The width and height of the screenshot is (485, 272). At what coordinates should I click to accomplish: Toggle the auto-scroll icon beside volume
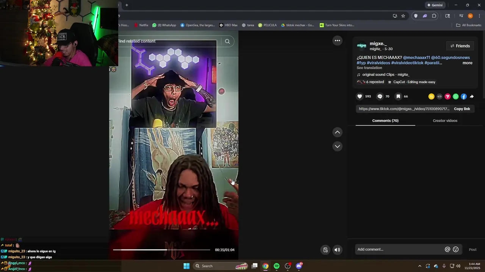pyautogui.click(x=325, y=250)
